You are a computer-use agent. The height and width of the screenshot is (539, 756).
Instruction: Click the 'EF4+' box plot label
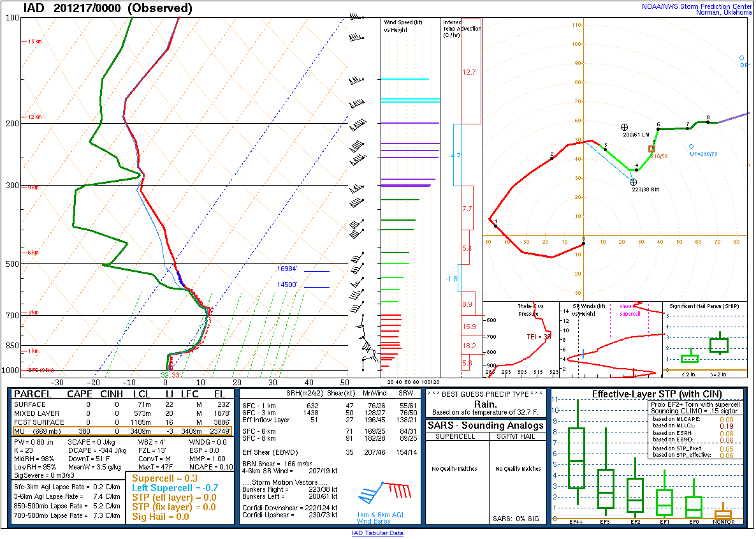point(576,522)
